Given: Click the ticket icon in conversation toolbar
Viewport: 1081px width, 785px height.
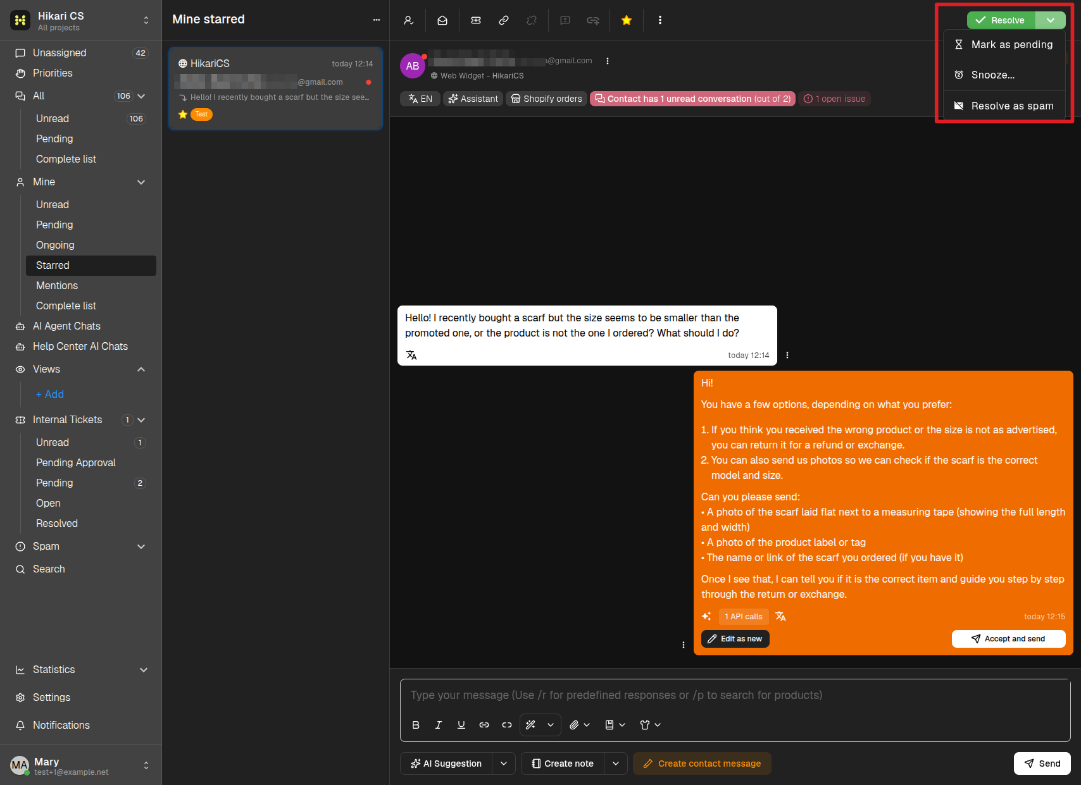Looking at the screenshot, I should tap(476, 20).
